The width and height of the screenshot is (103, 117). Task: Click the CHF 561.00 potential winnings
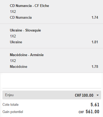point(89,112)
